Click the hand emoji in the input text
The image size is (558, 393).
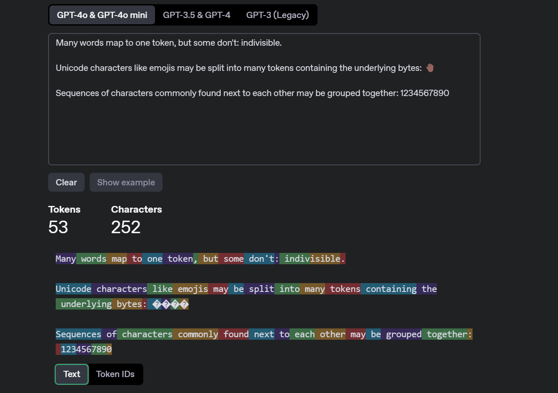click(x=430, y=68)
